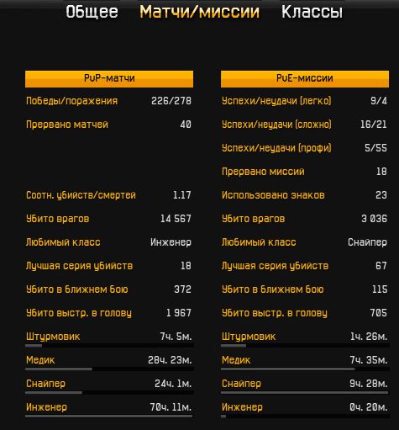Click PvE Медик time 7ч. 35м.
399x430 pixels.
coord(369,360)
